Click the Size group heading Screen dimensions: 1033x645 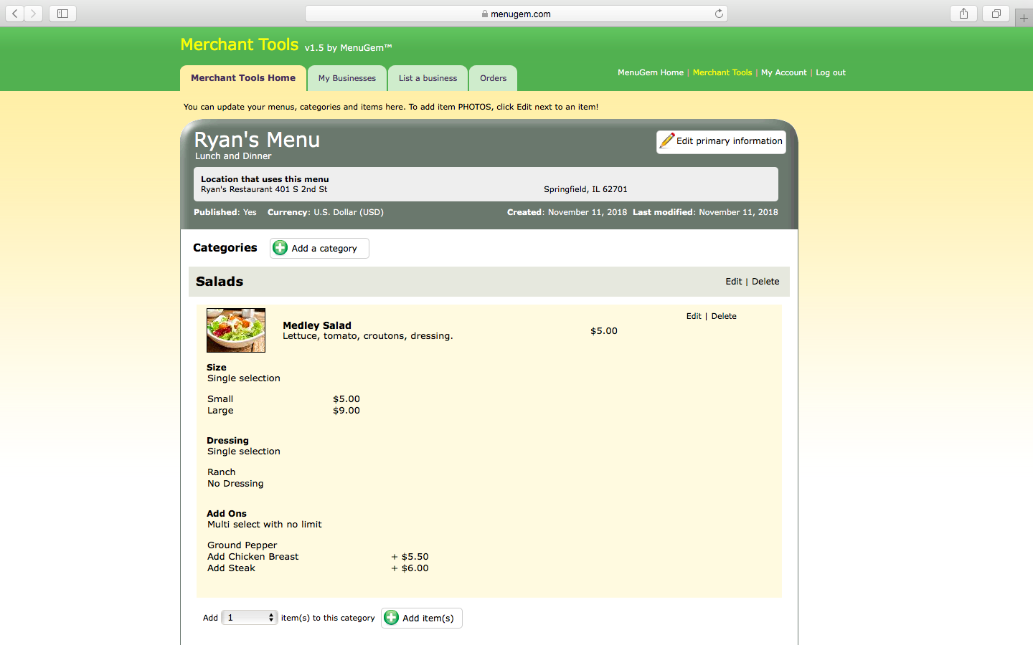(x=217, y=368)
